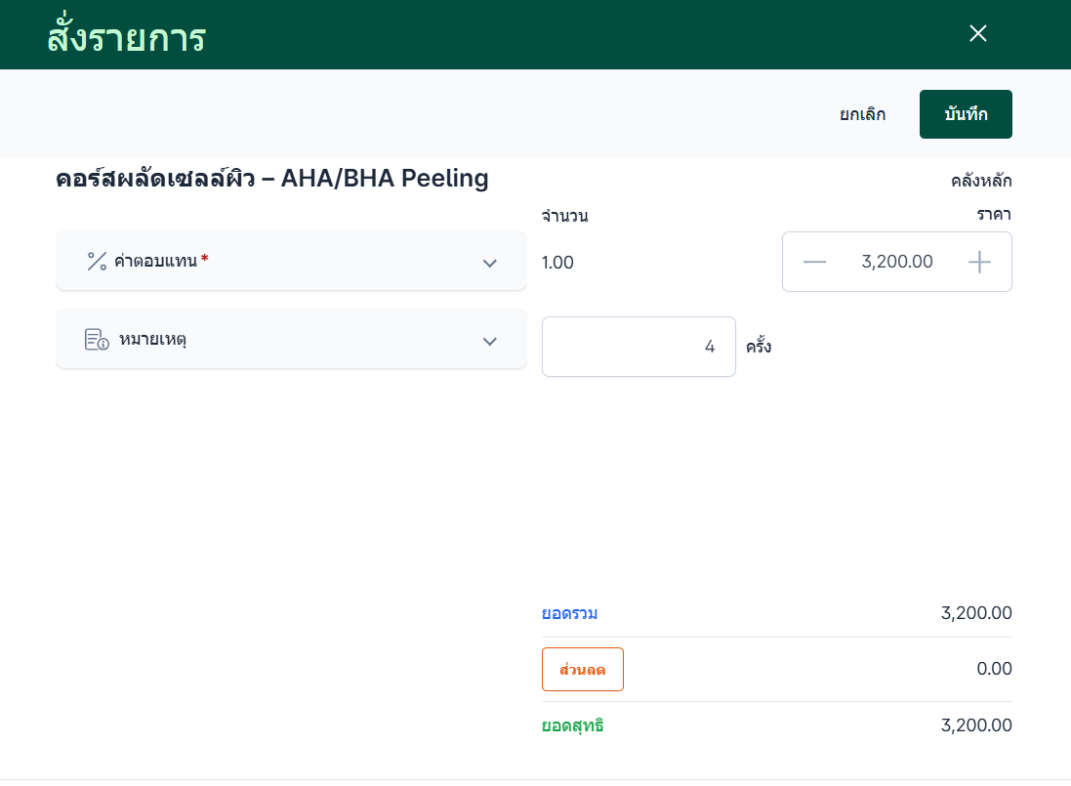Viewport: 1071px width, 786px height.
Task: Click the ยอดรวม subtotal label
Action: (x=570, y=614)
